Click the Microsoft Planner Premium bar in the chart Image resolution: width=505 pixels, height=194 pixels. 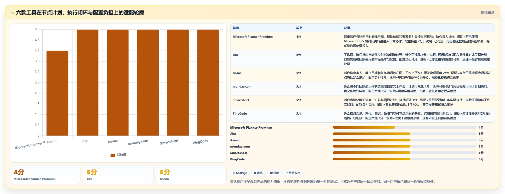pyautogui.click(x=57, y=93)
